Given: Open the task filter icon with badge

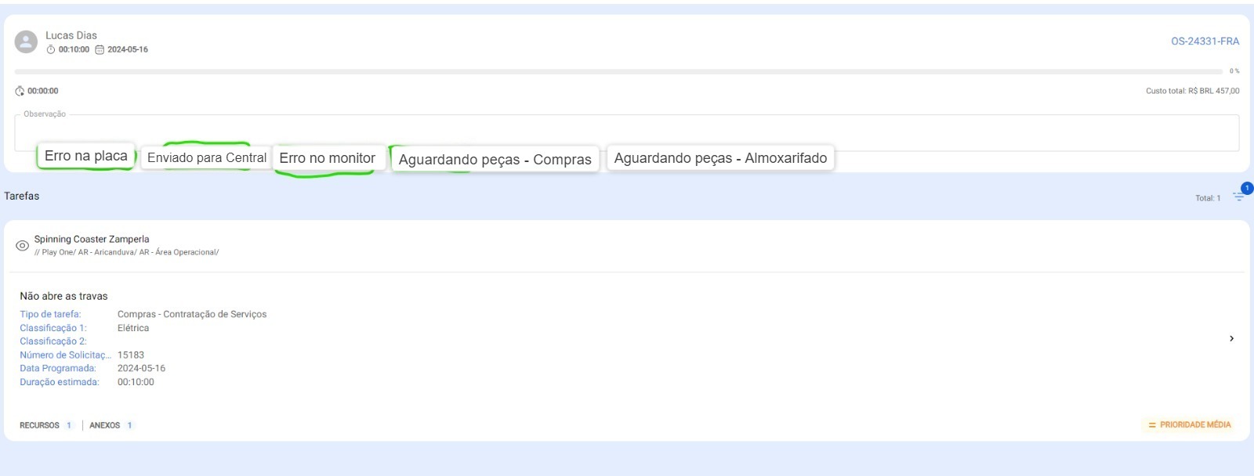Looking at the screenshot, I should coord(1238,197).
